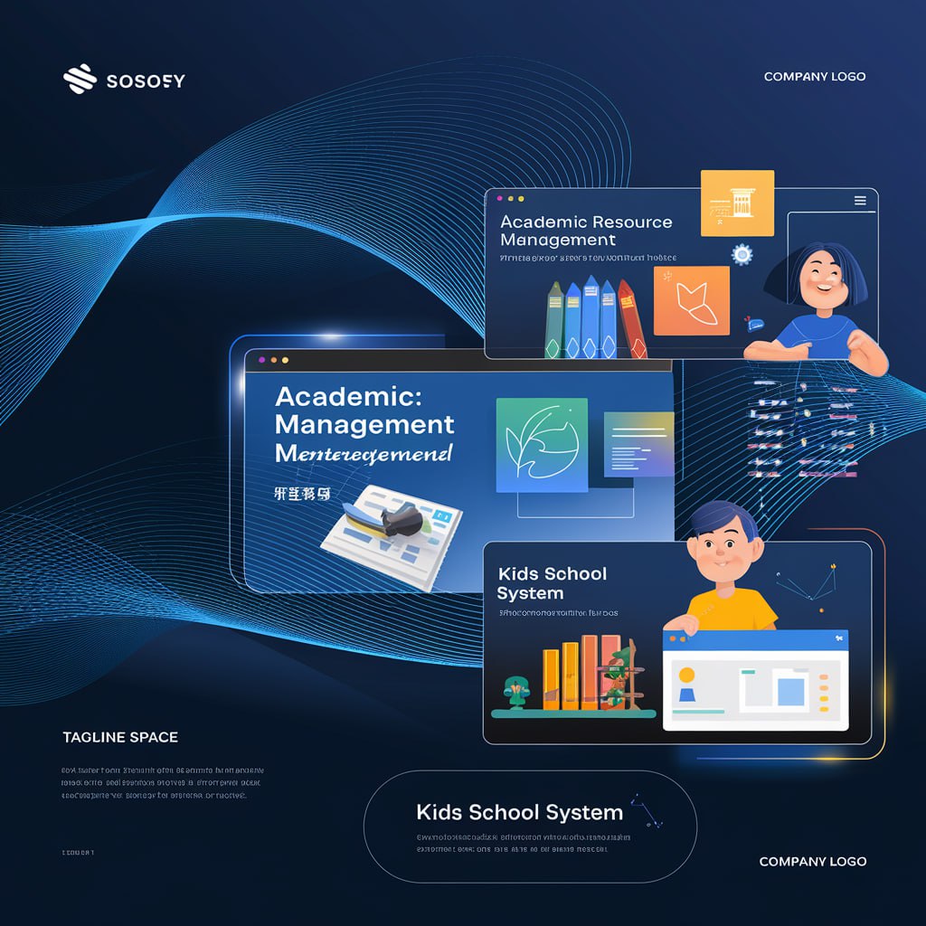Open the "Kids School System" pill button
The width and height of the screenshot is (926, 926).
click(x=530, y=826)
